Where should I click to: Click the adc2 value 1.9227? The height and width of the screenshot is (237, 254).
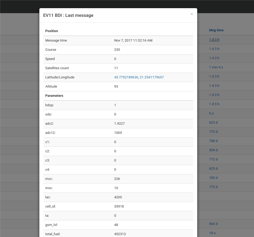(x=119, y=124)
